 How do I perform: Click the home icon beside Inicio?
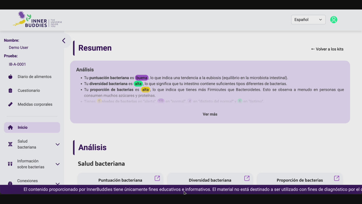click(x=10, y=128)
